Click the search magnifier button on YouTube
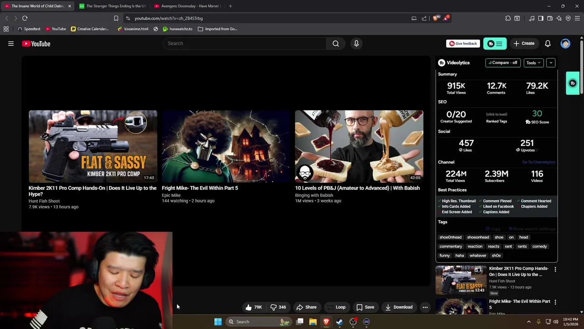This screenshot has height=329, width=584. (x=336, y=43)
